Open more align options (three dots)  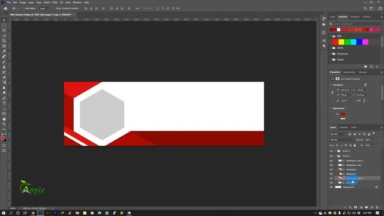pos(137,8)
